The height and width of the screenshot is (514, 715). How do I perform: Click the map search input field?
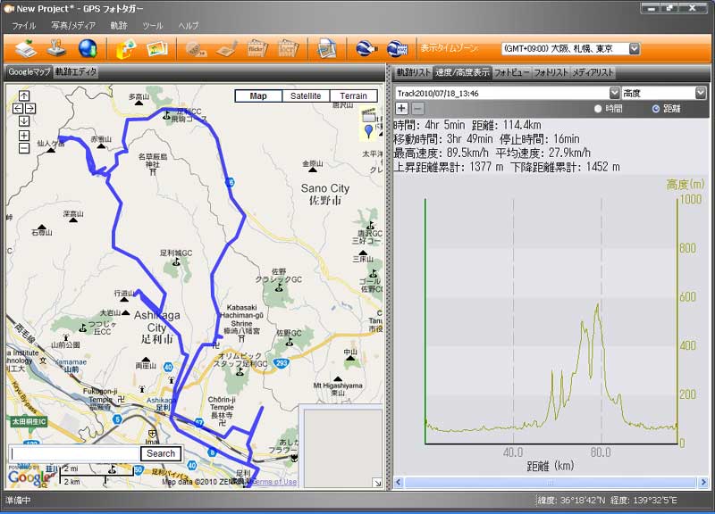pos(75,453)
